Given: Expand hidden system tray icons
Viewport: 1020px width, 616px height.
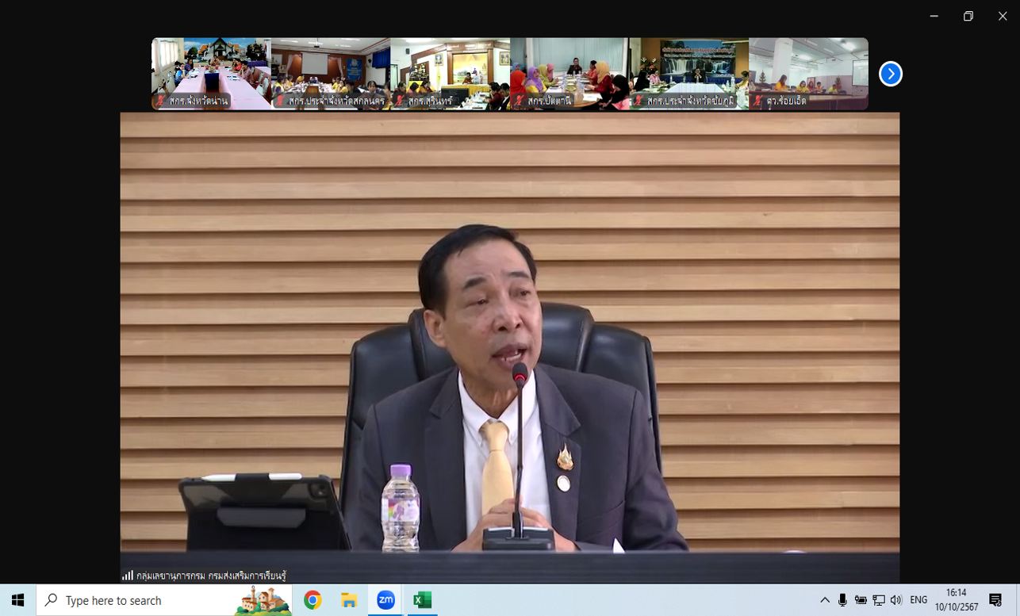Looking at the screenshot, I should (825, 600).
